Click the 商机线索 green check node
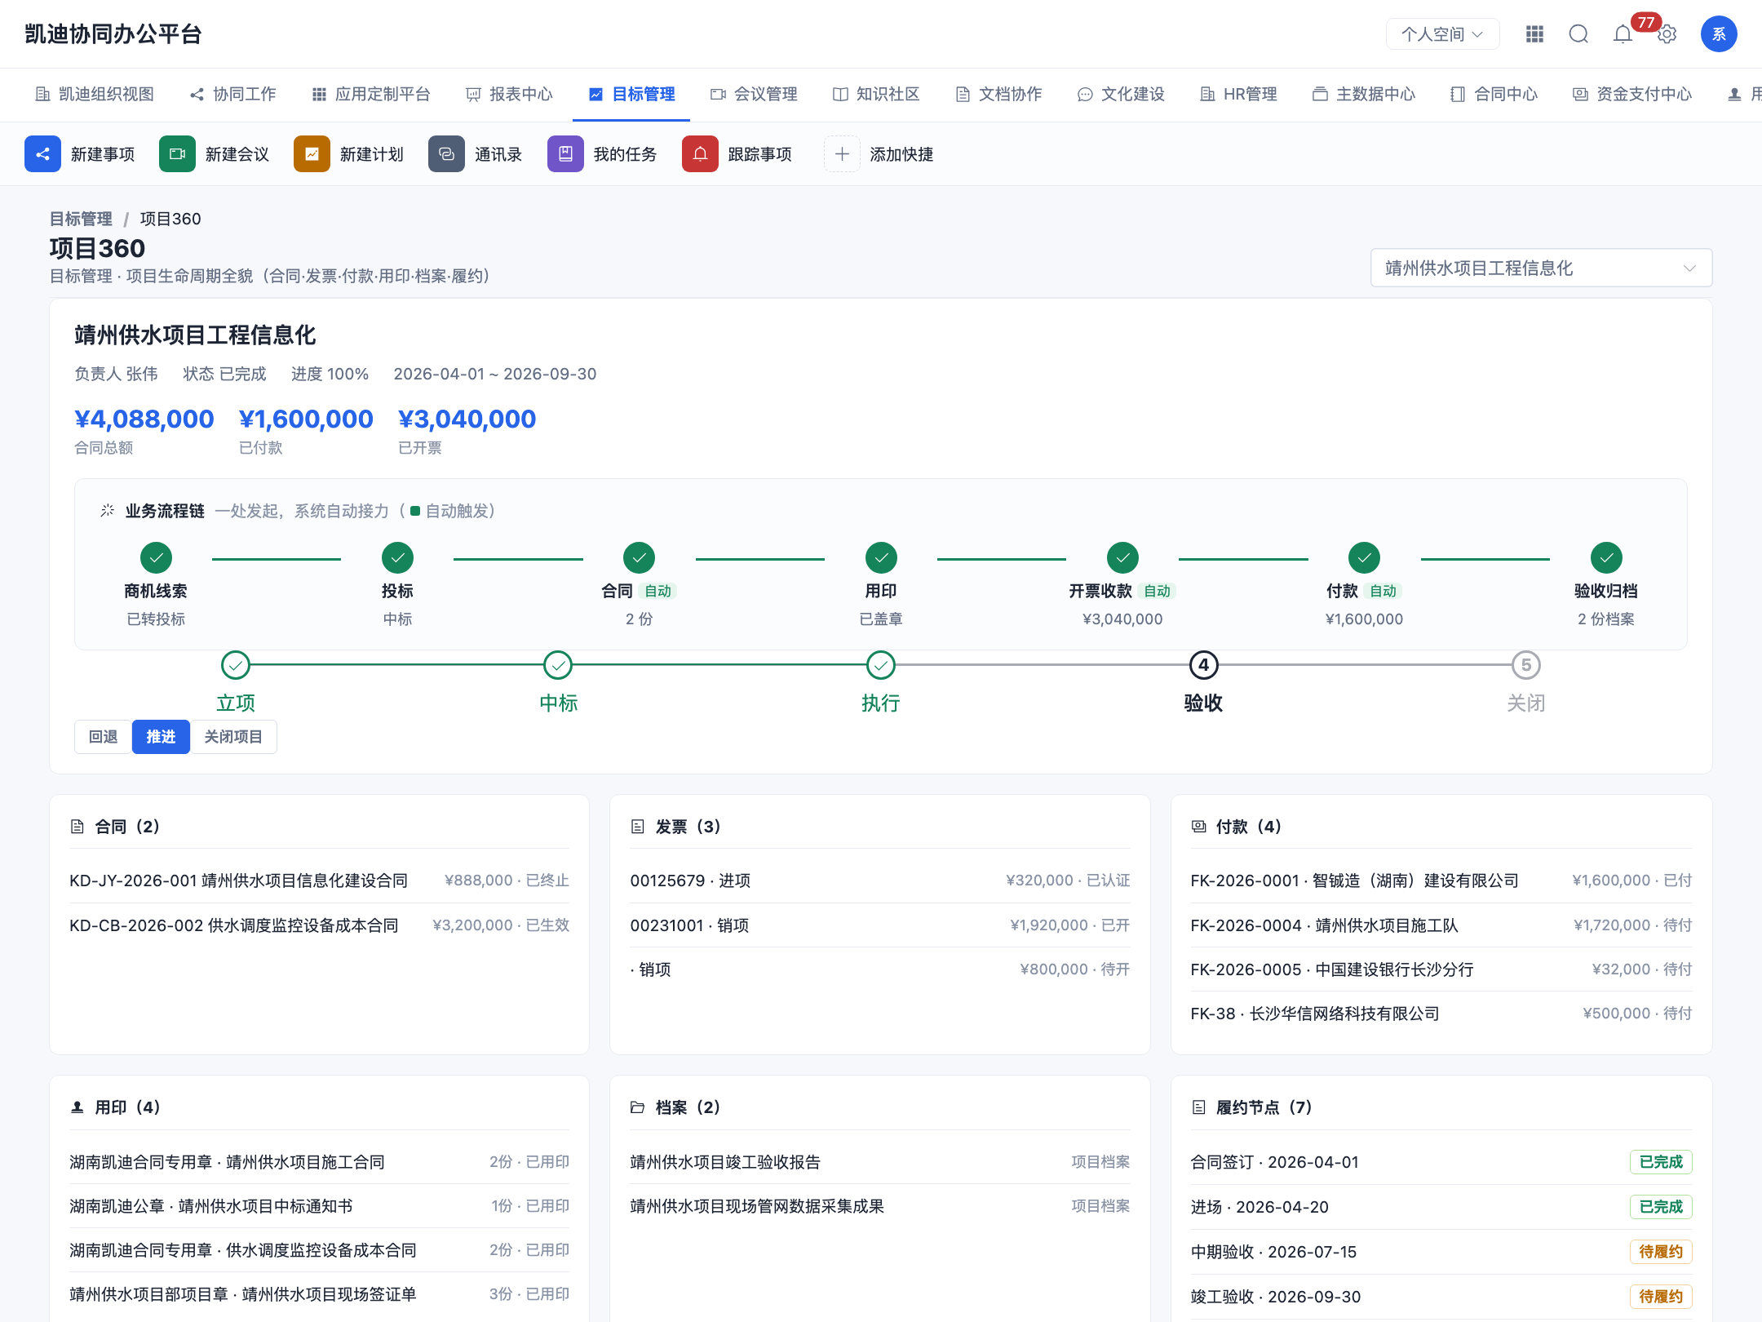The image size is (1762, 1322). point(156,558)
